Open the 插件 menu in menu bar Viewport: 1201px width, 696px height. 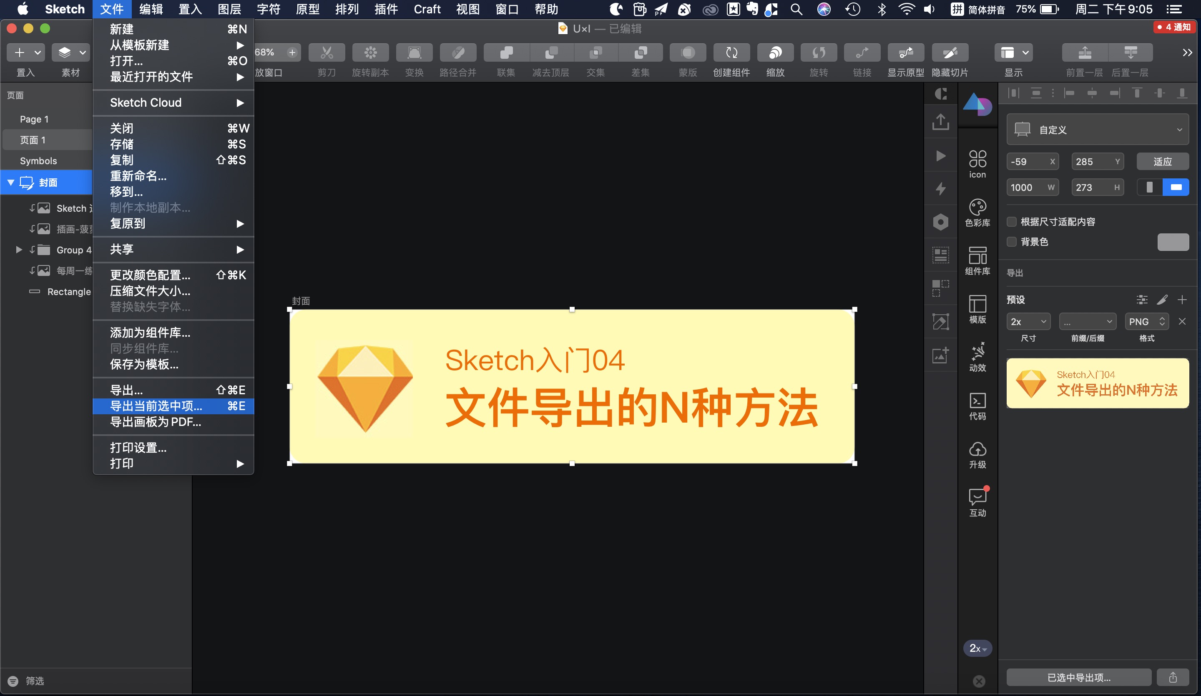(x=386, y=9)
